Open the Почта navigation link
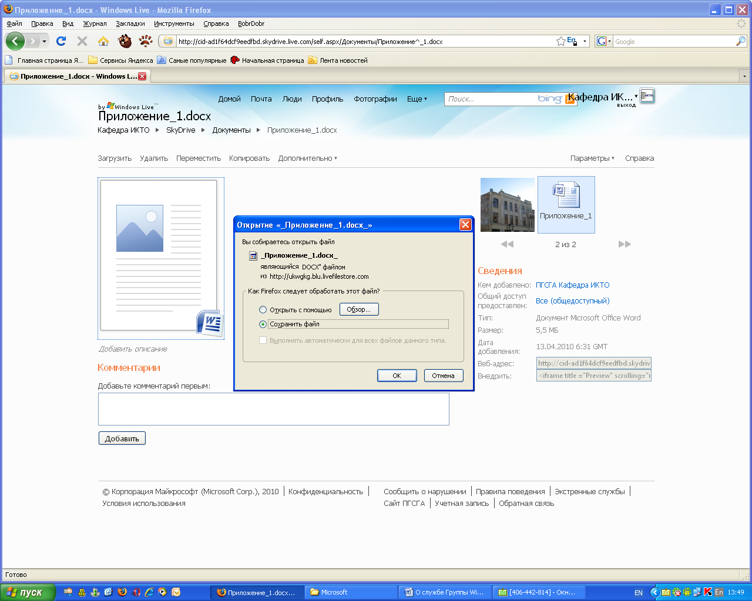Image resolution: width=752 pixels, height=601 pixels. (261, 99)
